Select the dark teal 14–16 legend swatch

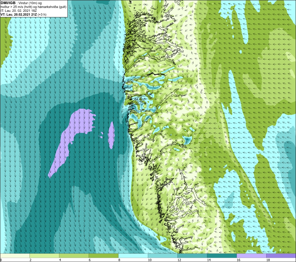tap(222, 256)
